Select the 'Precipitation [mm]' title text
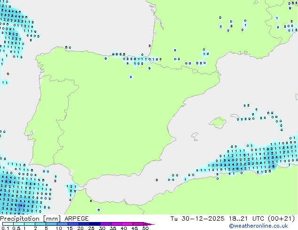The width and height of the screenshot is (298, 230). pos(31,219)
